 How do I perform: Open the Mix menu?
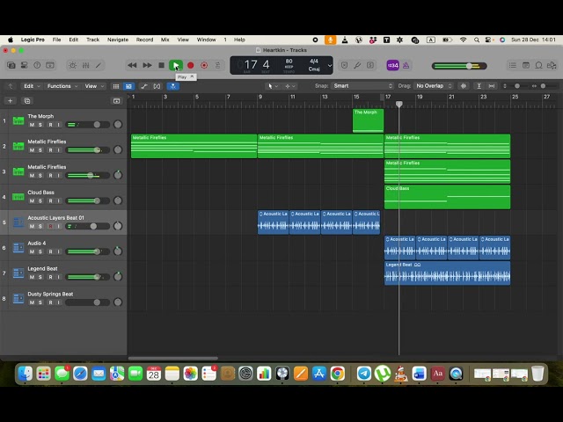[165, 40]
